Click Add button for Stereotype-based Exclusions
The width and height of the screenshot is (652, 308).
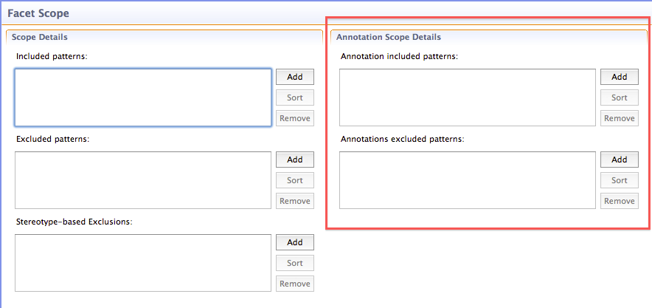pyautogui.click(x=295, y=242)
